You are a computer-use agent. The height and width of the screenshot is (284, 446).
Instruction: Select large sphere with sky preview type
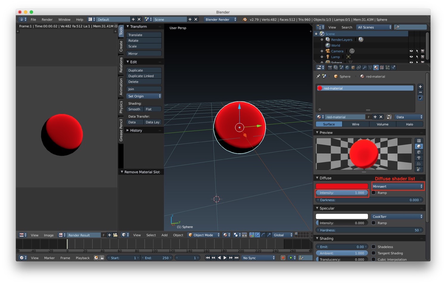419,169
